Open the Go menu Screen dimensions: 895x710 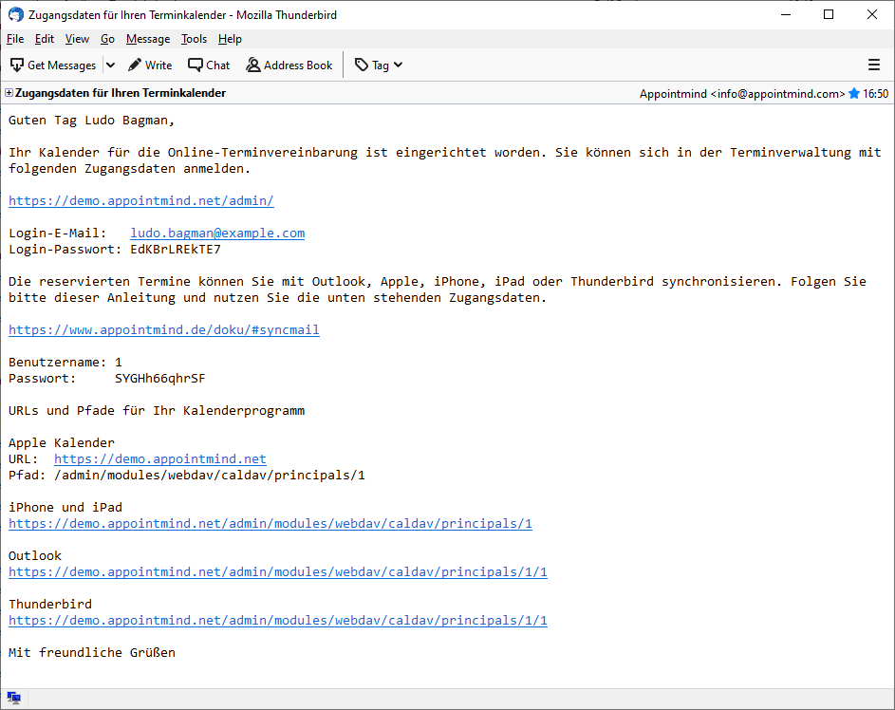click(x=107, y=39)
